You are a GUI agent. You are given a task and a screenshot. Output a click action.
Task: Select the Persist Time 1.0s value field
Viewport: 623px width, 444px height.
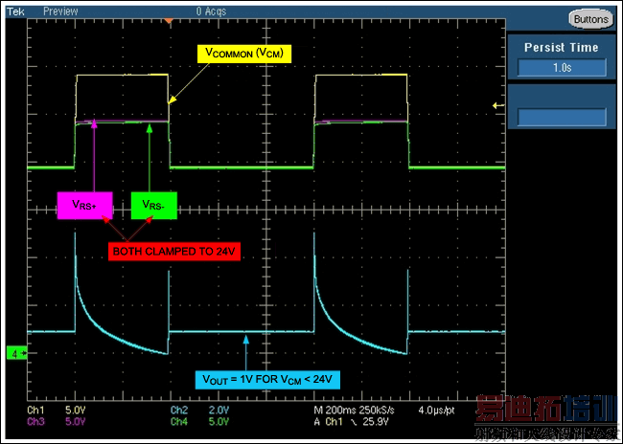(562, 68)
